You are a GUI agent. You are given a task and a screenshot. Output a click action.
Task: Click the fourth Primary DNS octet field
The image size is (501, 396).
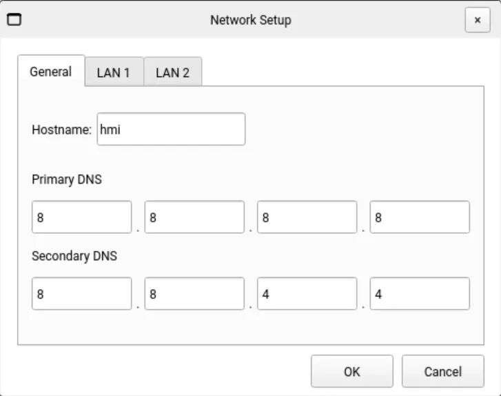click(x=420, y=217)
